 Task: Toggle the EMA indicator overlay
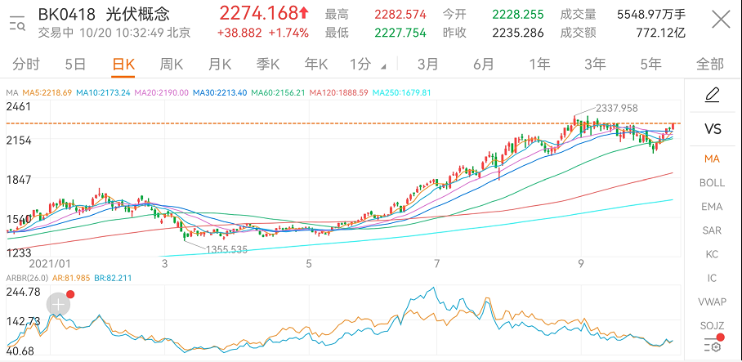[712, 207]
